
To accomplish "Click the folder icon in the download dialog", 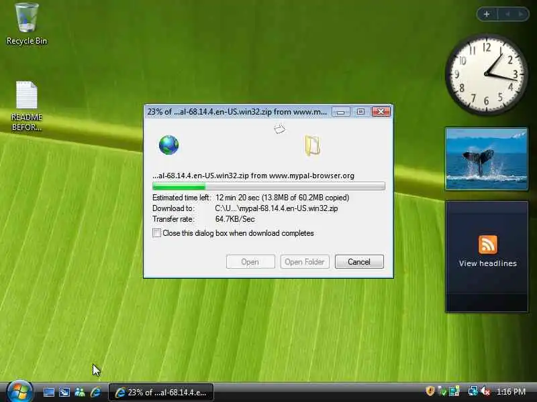I will pyautogui.click(x=312, y=145).
